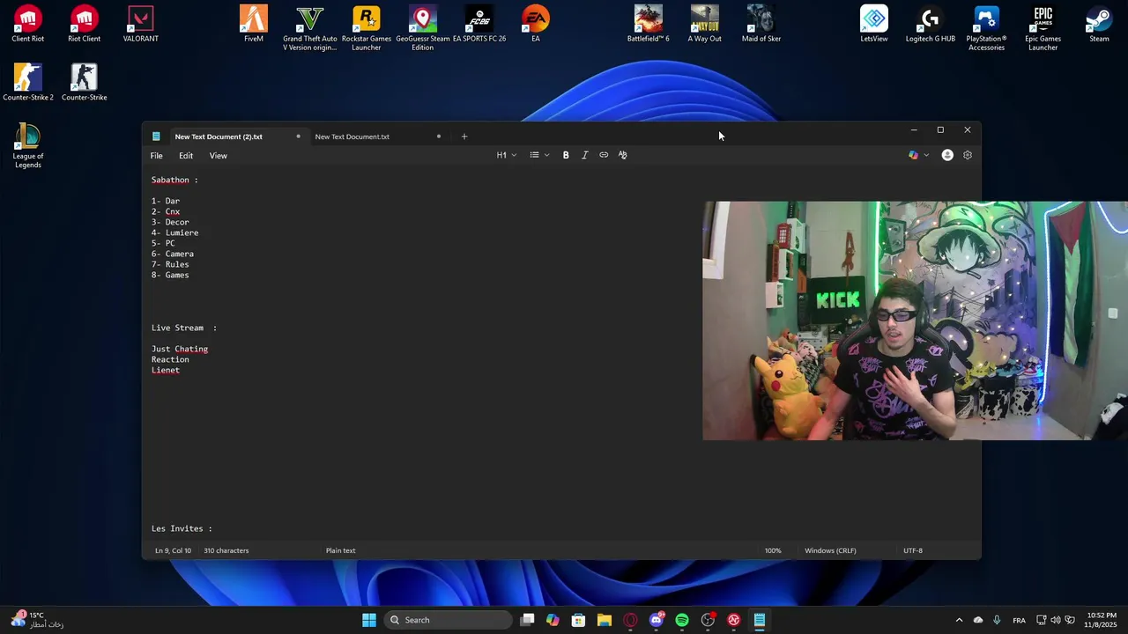Open the Counter-Strike desktop shortcut

(x=85, y=83)
